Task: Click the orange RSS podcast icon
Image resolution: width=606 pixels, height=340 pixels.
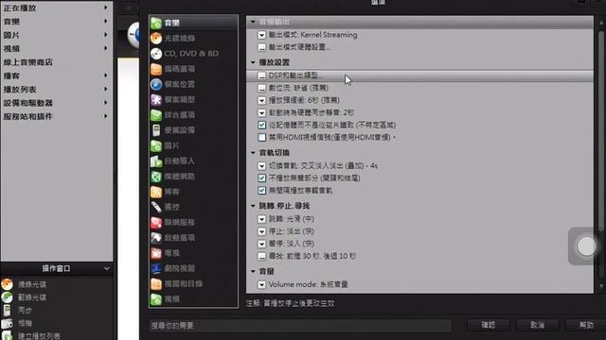Action: tap(156, 192)
